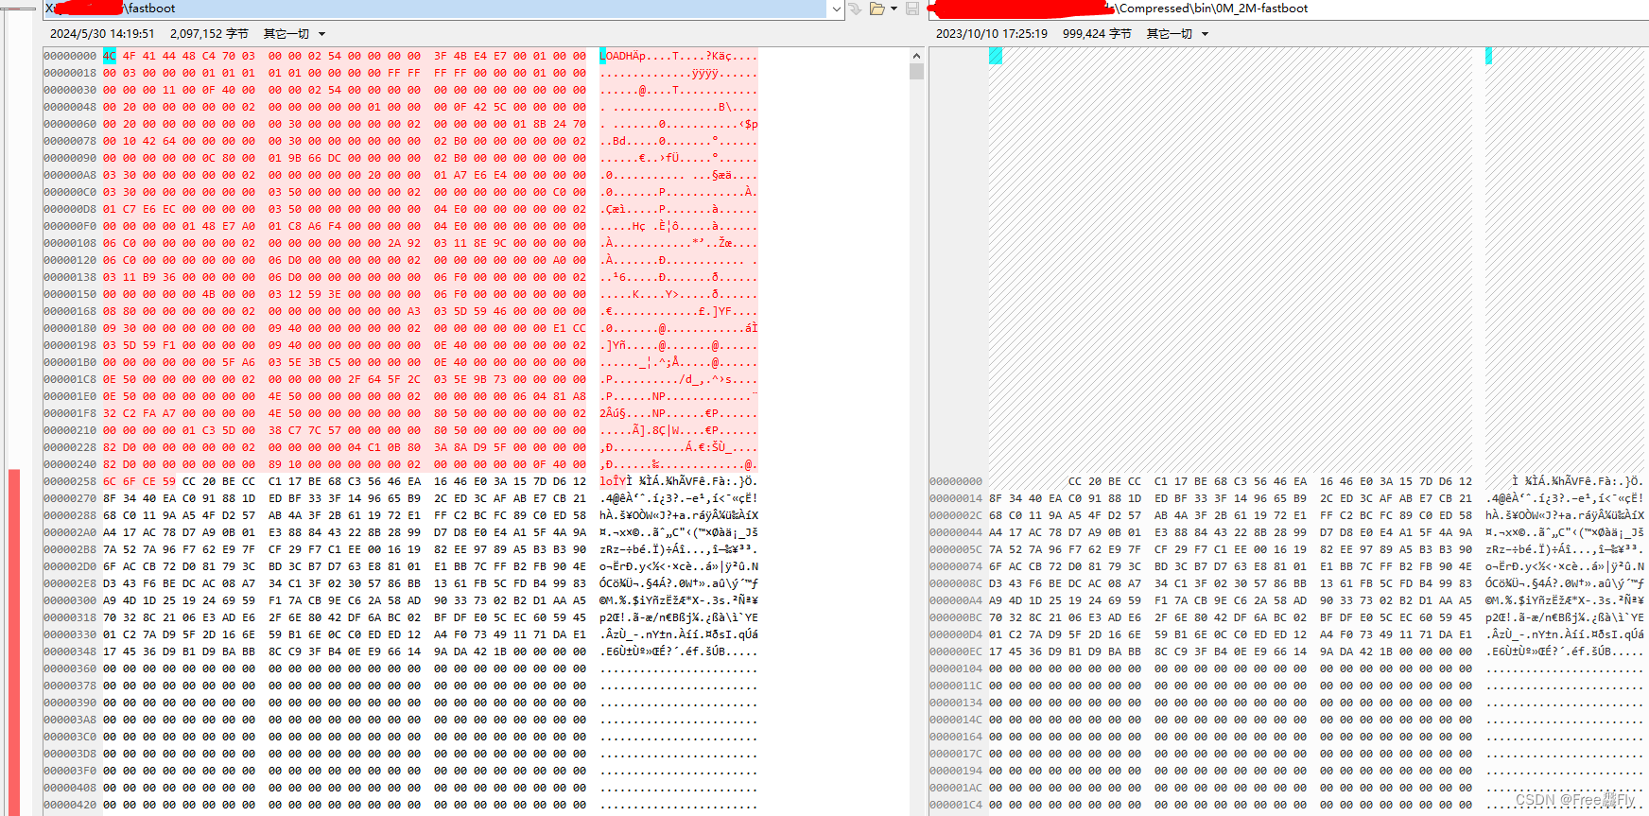Click offset 0000011C in the right pane
The width and height of the screenshot is (1649, 816).
956,686
